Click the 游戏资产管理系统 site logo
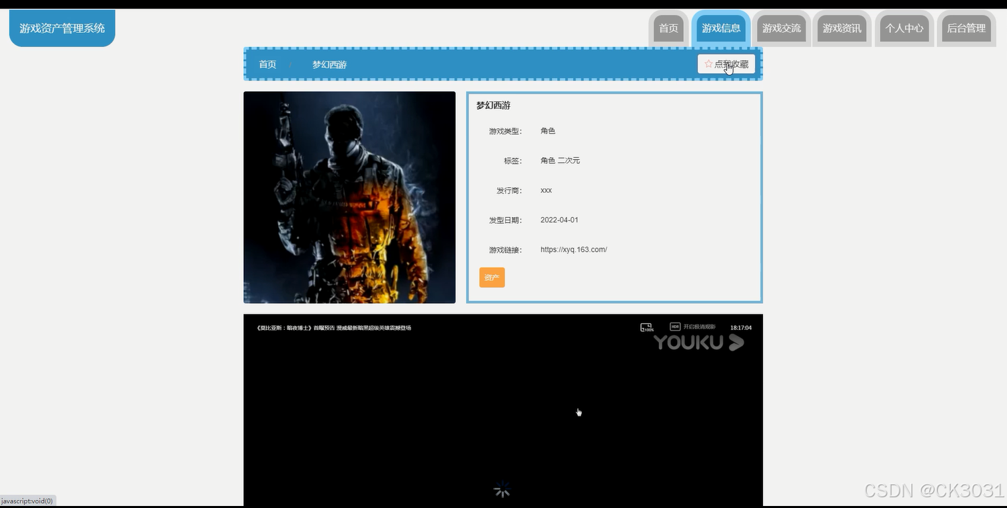Screen dimensions: 1007x508 [62, 28]
